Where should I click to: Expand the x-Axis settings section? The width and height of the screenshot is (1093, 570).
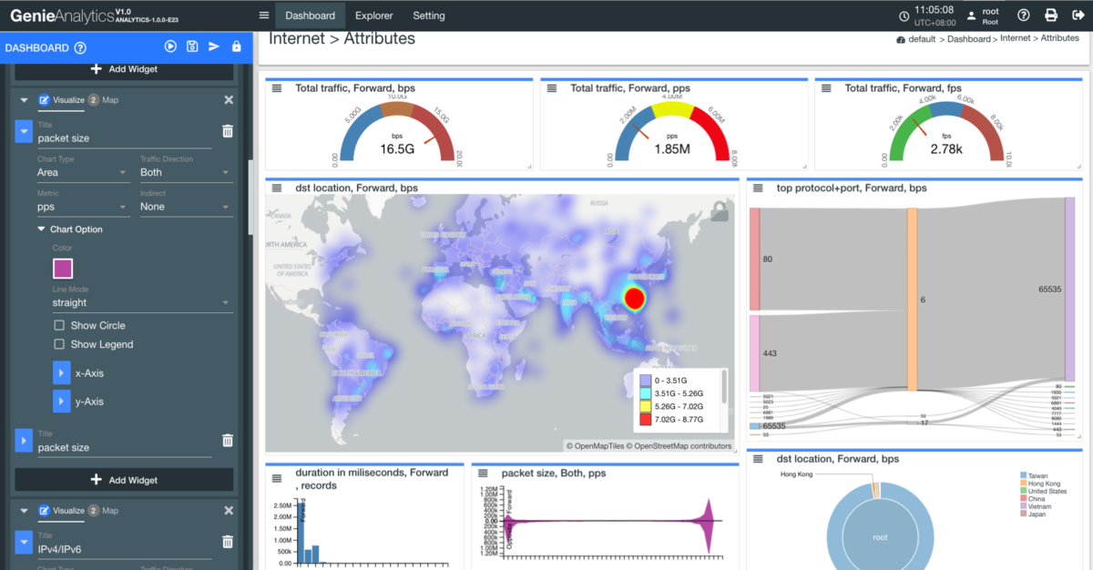coord(61,372)
